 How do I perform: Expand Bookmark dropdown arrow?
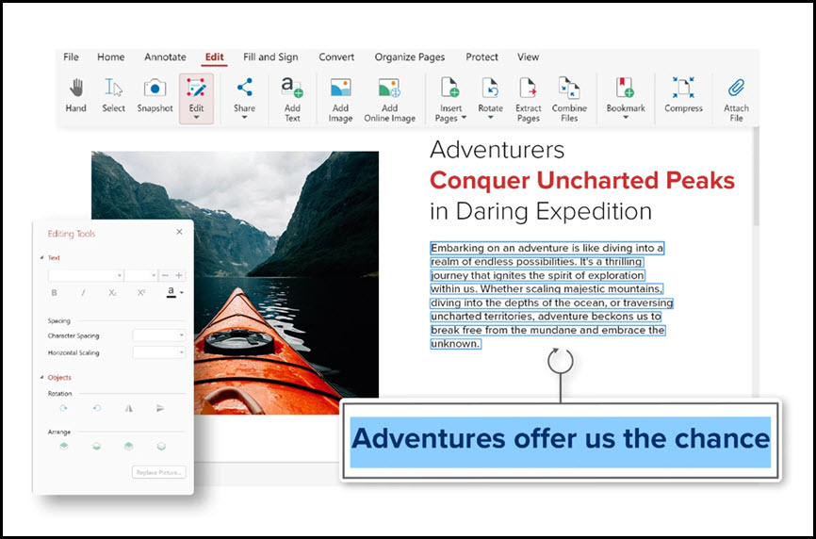click(x=626, y=118)
